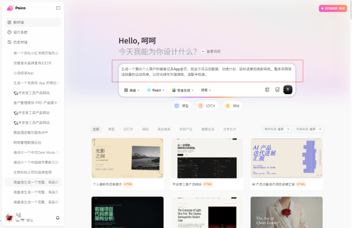
Task: Open history chat 精品酒店餐饮服务APP
Action: coord(31,132)
